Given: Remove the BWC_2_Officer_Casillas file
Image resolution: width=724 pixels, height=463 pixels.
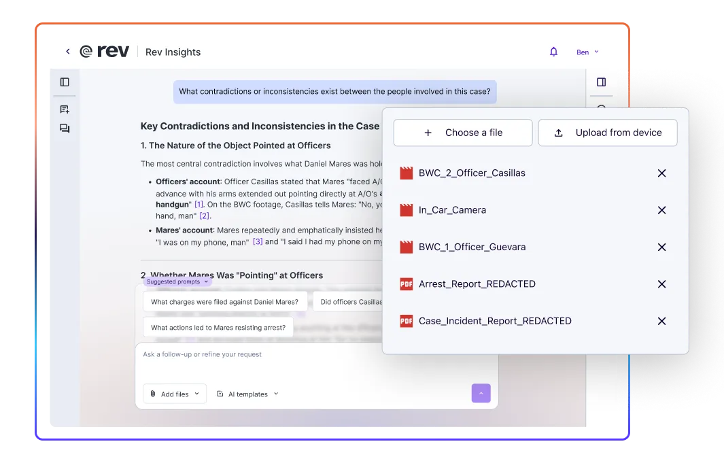Looking at the screenshot, I should (661, 173).
